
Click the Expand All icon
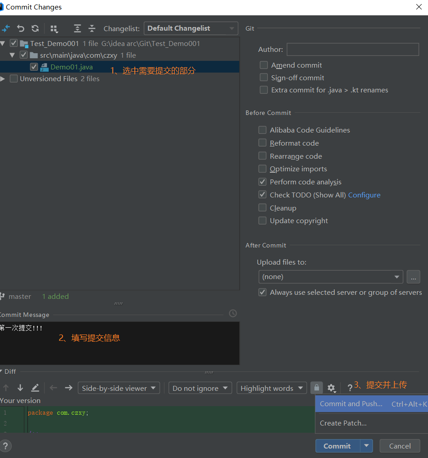[x=77, y=28]
